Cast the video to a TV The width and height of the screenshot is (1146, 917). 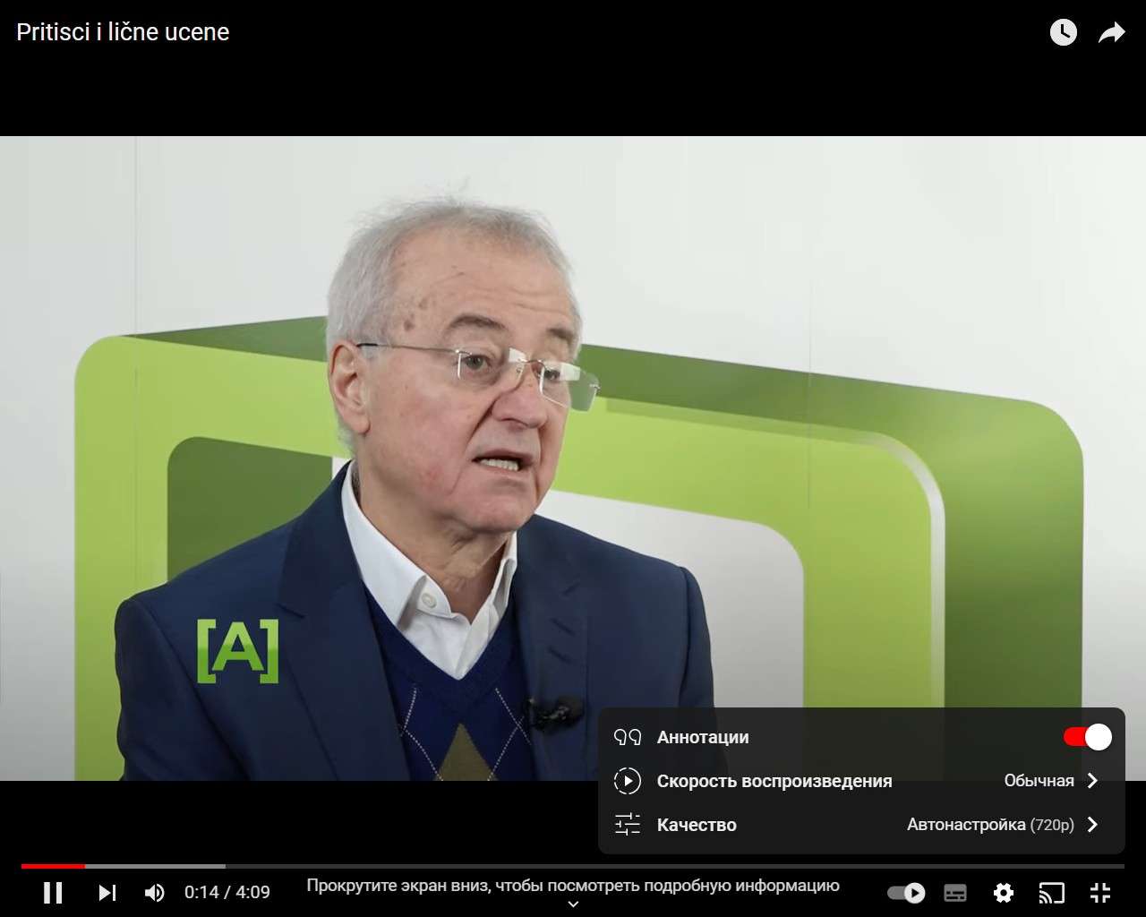pos(1051,893)
